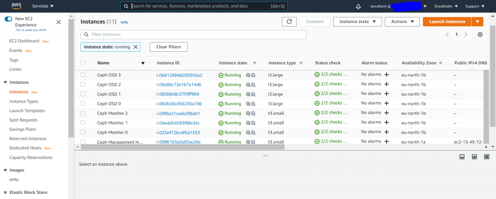496x199 pixels.
Task: Open Tell us what you think link
Action: (x=31, y=30)
